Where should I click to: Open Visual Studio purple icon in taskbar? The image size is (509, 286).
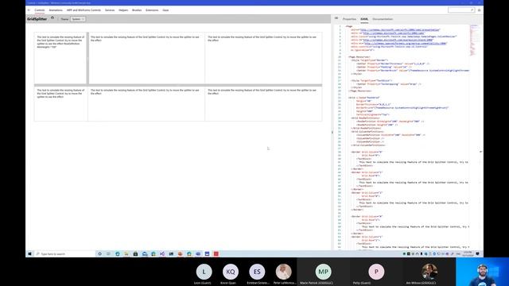point(162,254)
